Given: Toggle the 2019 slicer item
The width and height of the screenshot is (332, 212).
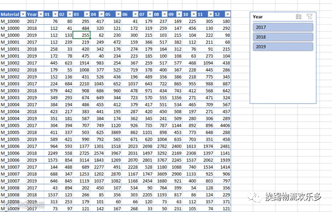Looking at the screenshot, I should coord(283,47).
